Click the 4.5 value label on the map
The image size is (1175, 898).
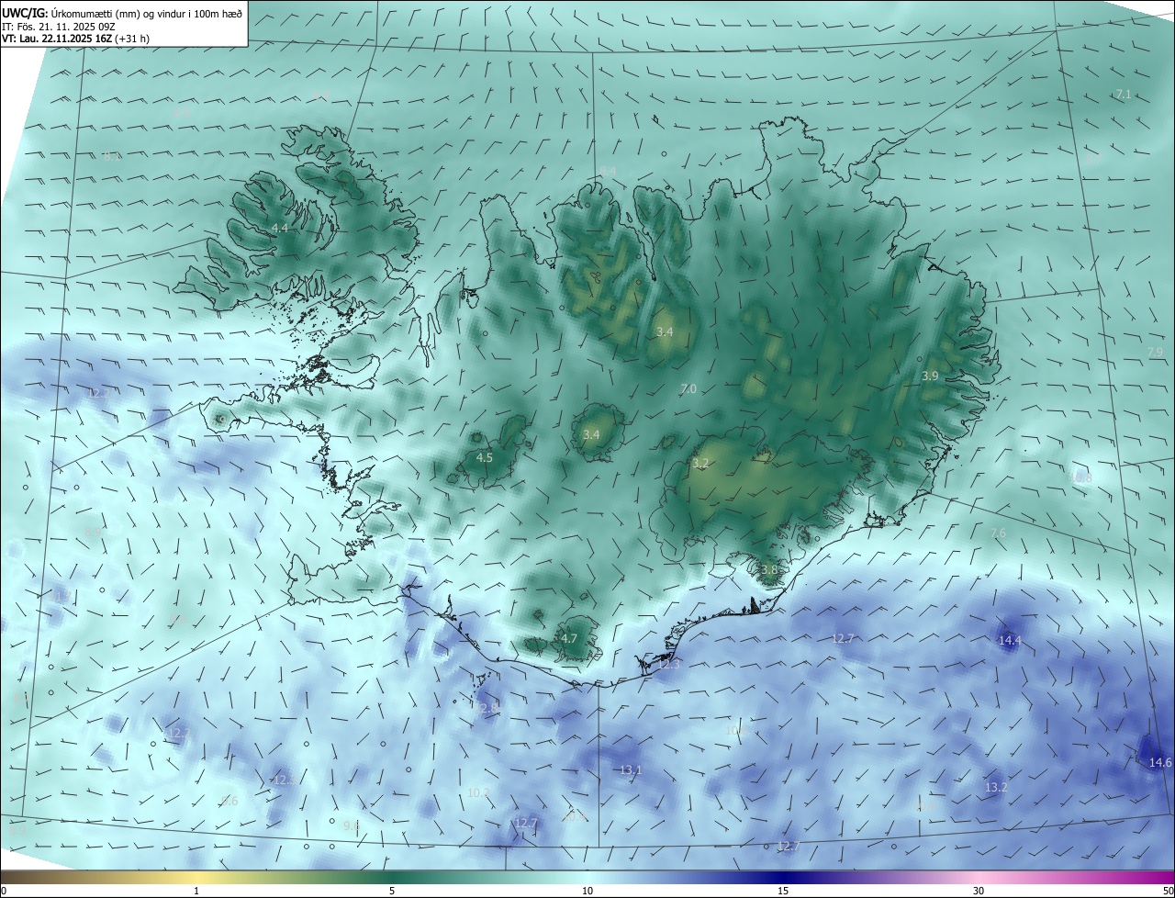click(x=485, y=457)
